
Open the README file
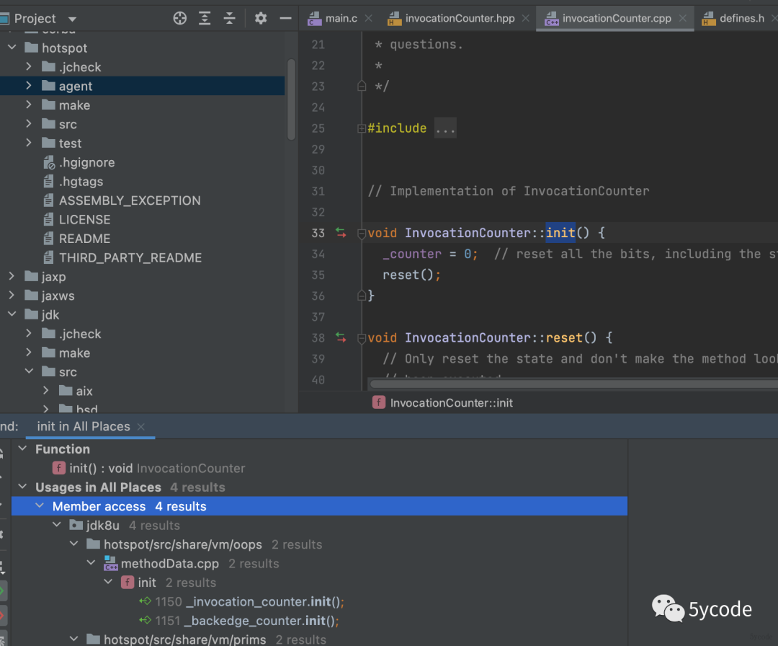point(84,239)
